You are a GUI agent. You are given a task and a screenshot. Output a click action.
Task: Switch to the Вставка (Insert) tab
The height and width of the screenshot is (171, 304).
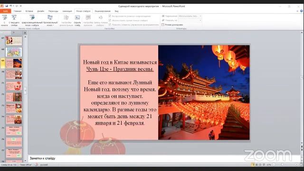pyautogui.click(x=29, y=11)
